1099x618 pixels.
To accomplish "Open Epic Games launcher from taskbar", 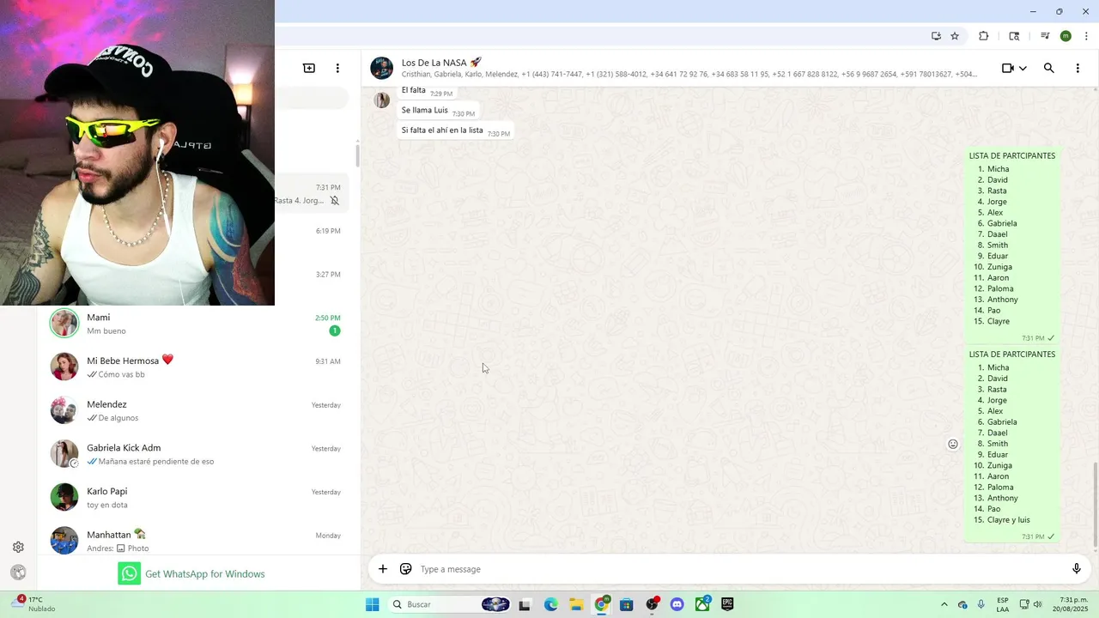I will pyautogui.click(x=727, y=604).
